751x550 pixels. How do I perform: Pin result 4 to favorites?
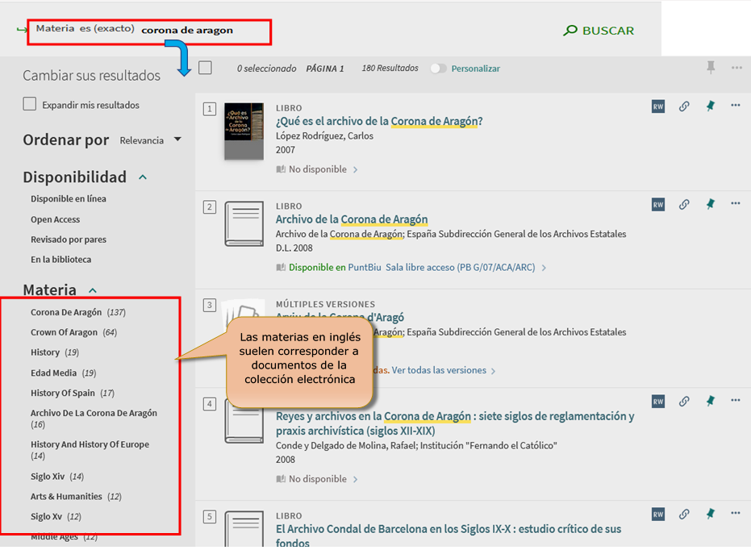point(711,401)
